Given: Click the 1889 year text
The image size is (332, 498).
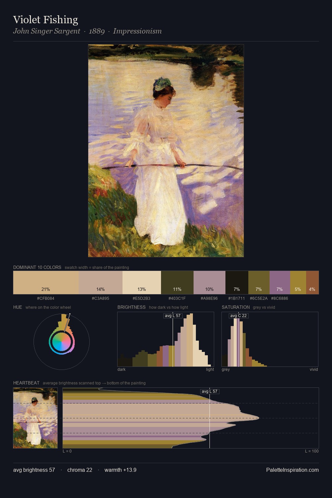Looking at the screenshot, I should coord(97,31).
